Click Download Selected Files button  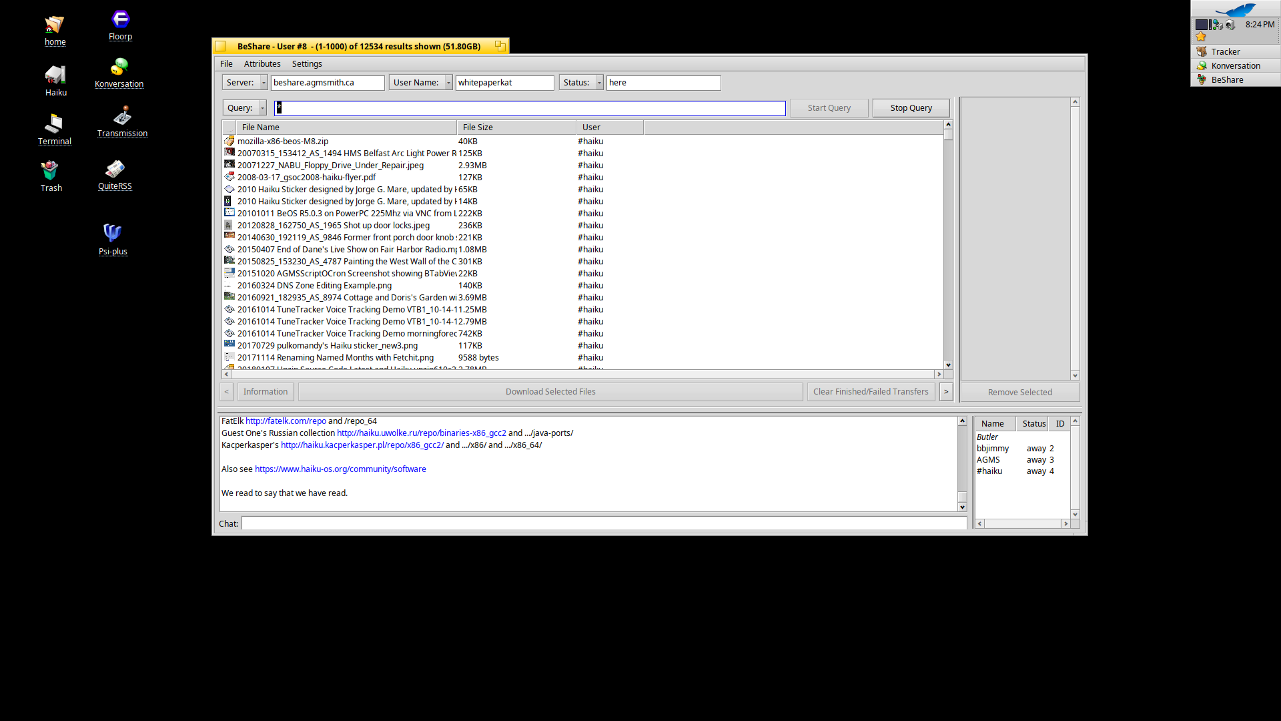pyautogui.click(x=550, y=392)
